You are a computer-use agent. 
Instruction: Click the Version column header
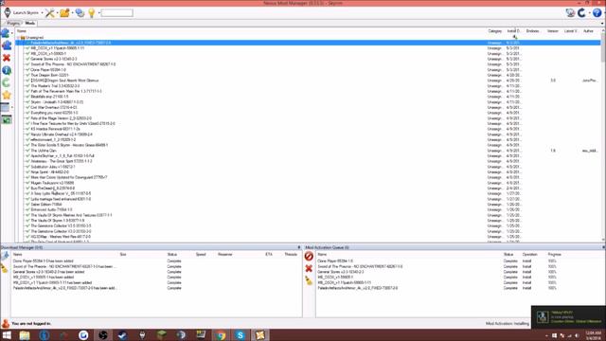(x=553, y=31)
